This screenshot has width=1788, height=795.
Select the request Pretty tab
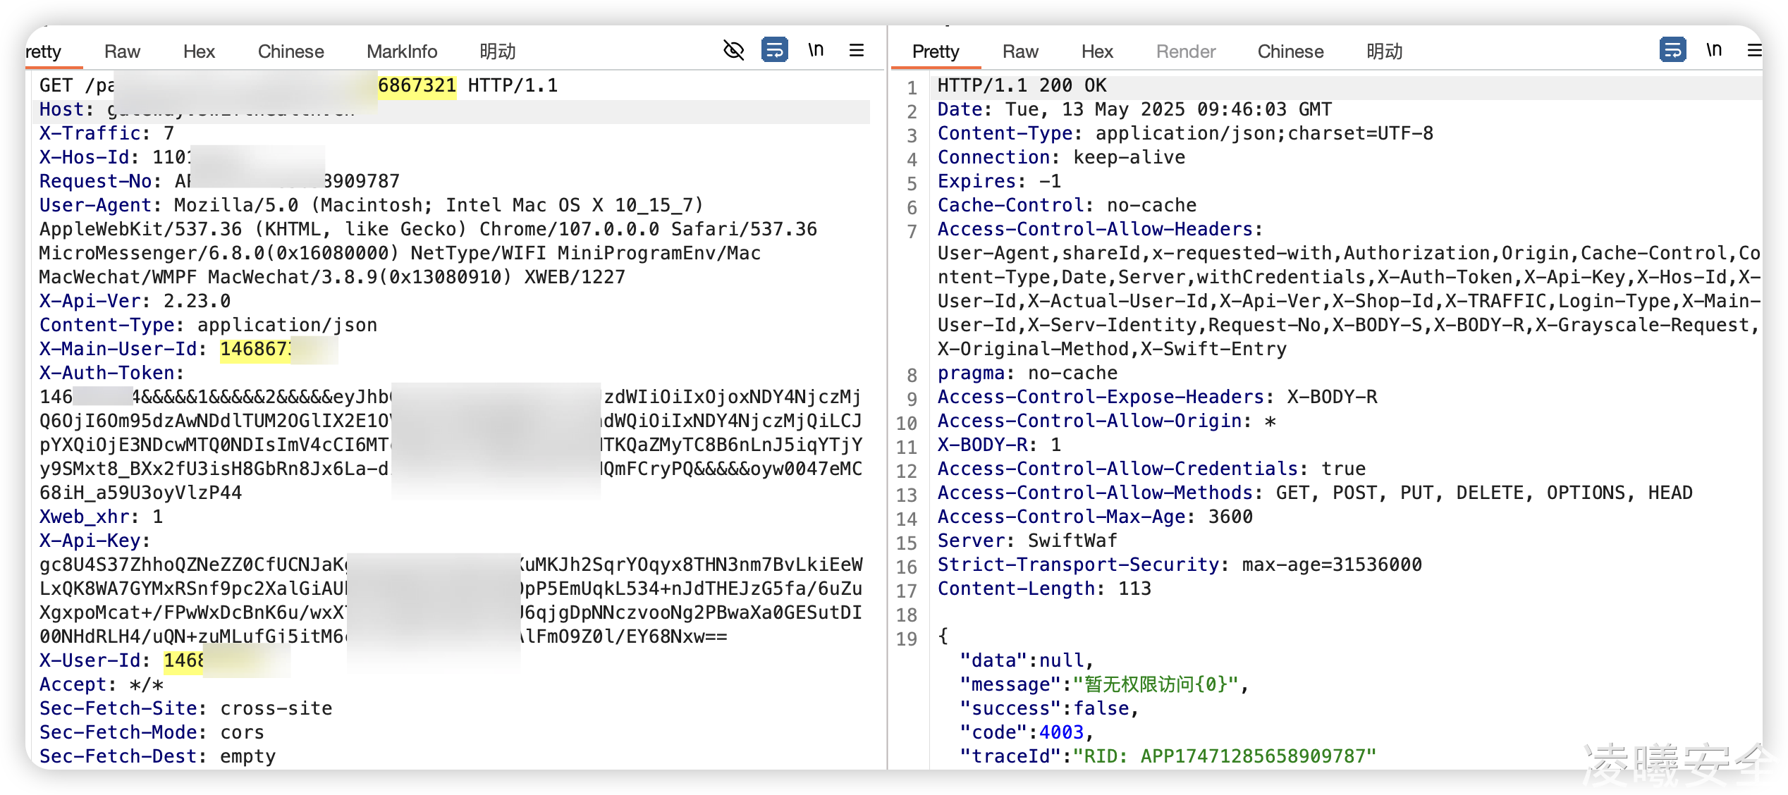(45, 51)
